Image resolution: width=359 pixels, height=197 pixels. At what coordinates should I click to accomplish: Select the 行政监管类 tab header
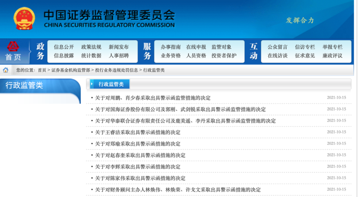point(111,84)
